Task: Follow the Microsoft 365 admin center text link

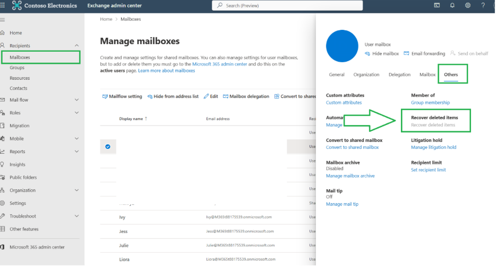Action: (219, 64)
